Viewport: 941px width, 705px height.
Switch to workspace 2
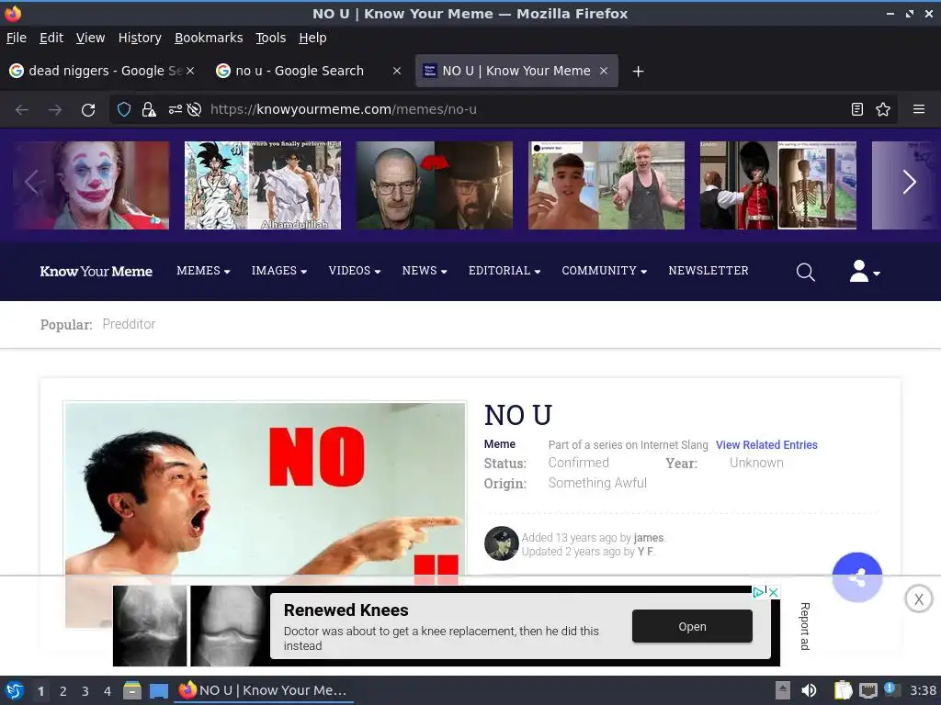pyautogui.click(x=63, y=691)
